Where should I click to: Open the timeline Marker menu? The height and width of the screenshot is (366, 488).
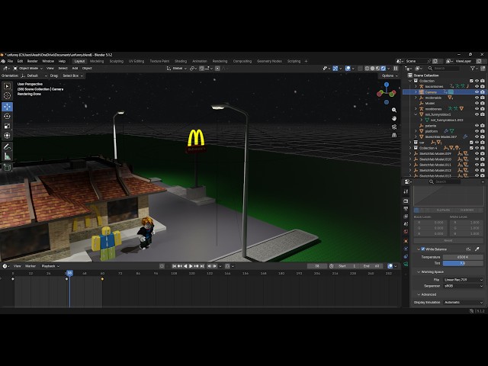click(30, 266)
